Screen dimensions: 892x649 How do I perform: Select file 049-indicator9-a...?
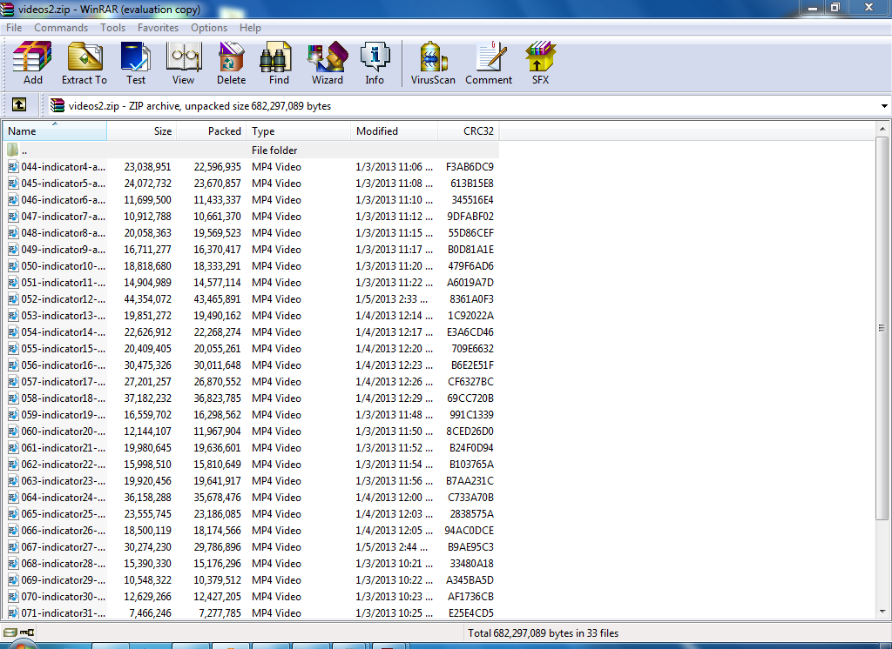coord(63,250)
